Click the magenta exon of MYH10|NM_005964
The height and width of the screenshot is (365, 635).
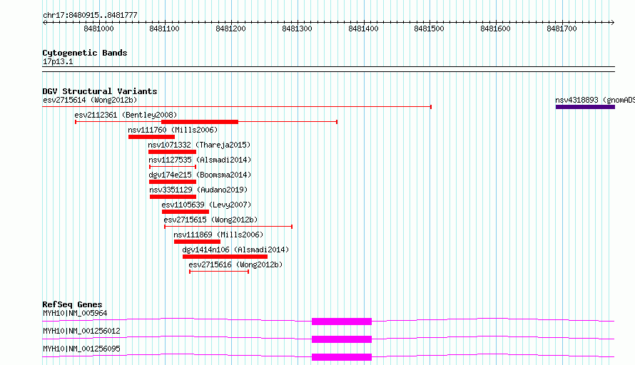click(x=342, y=322)
